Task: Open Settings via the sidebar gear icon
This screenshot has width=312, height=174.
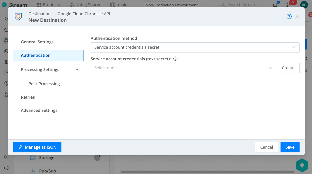Action: [6, 157]
